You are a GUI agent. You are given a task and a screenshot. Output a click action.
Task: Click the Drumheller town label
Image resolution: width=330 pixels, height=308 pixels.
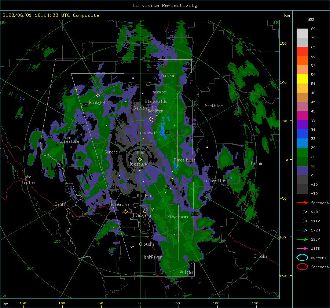click(x=215, y=181)
